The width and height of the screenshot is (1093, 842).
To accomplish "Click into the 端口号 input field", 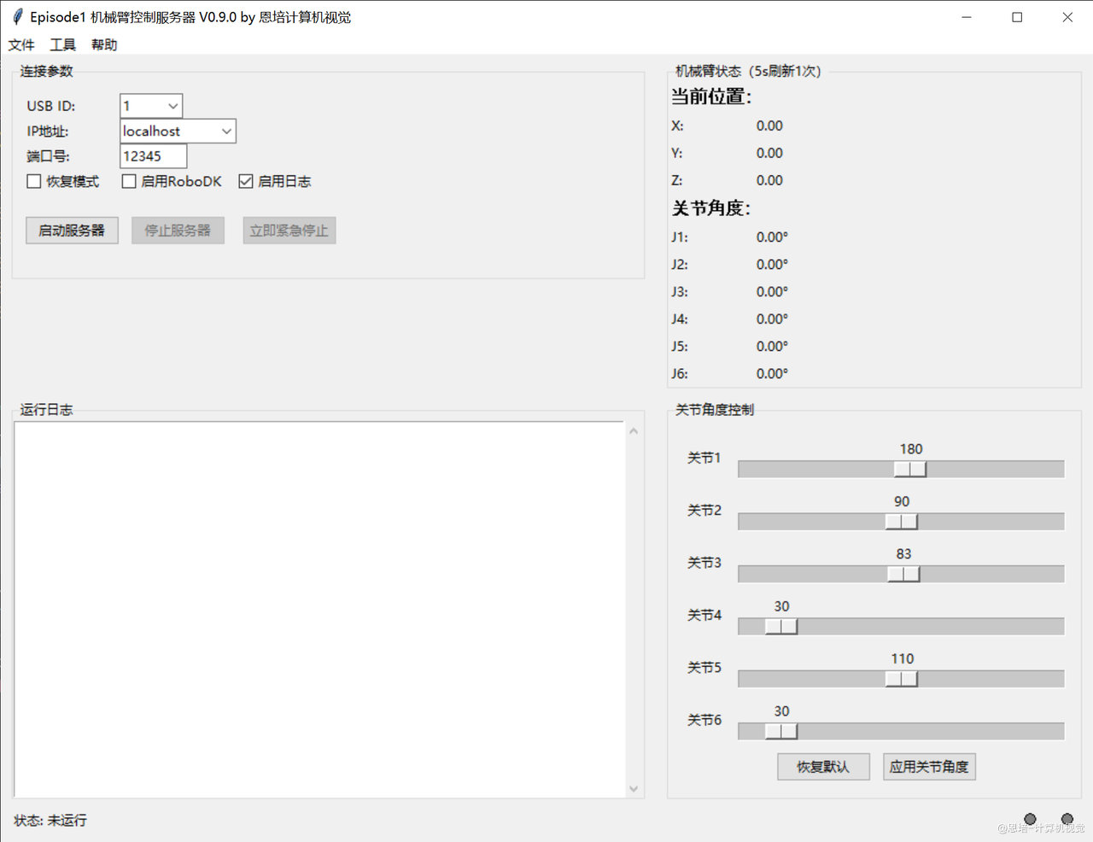I will click(x=153, y=156).
